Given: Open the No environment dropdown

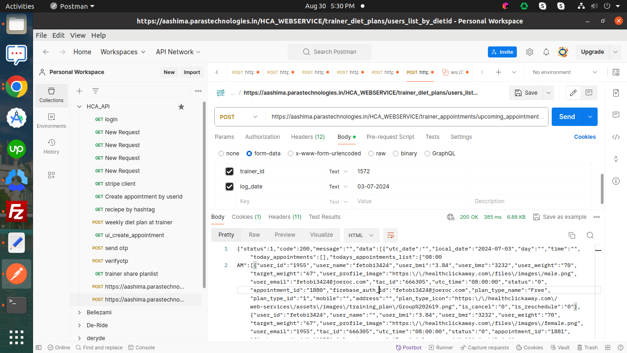Looking at the screenshot, I should (x=565, y=72).
